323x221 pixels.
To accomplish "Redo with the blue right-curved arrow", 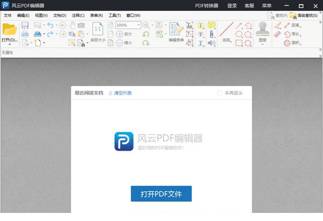I will click(50, 34).
